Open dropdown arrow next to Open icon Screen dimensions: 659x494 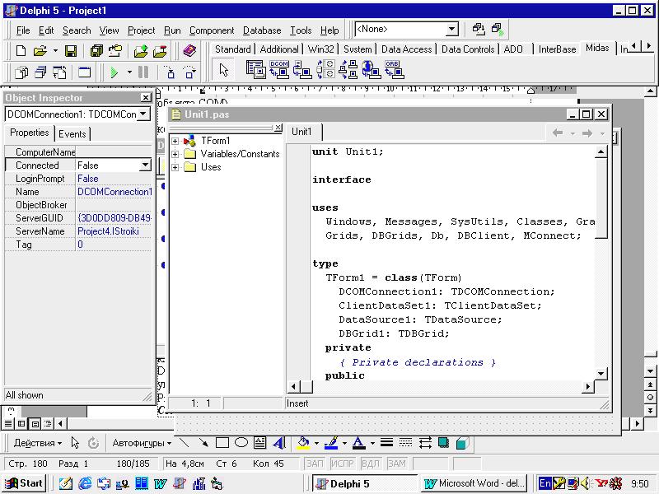click(55, 51)
